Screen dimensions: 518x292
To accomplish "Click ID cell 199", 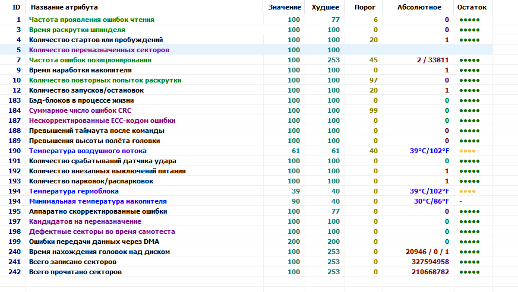I will (x=14, y=242).
